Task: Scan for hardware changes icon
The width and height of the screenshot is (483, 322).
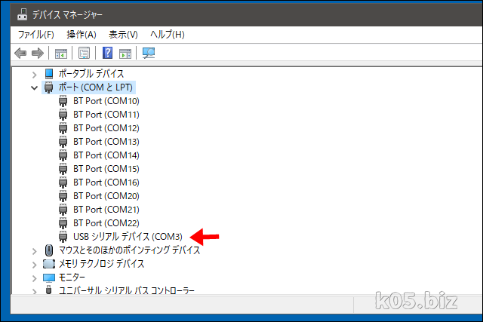Action: 149,54
